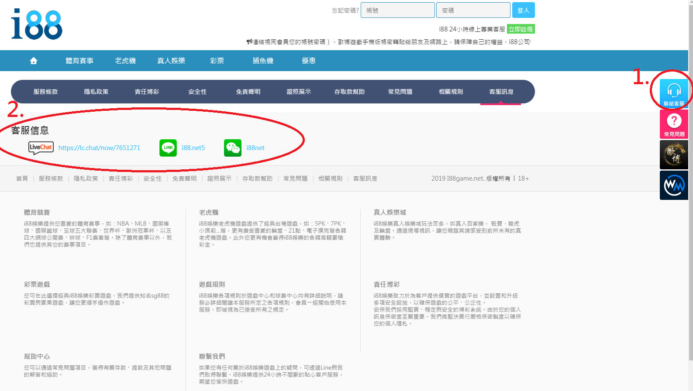Switch to the 常見問題 tab
The width and height of the screenshot is (693, 391).
(x=400, y=92)
